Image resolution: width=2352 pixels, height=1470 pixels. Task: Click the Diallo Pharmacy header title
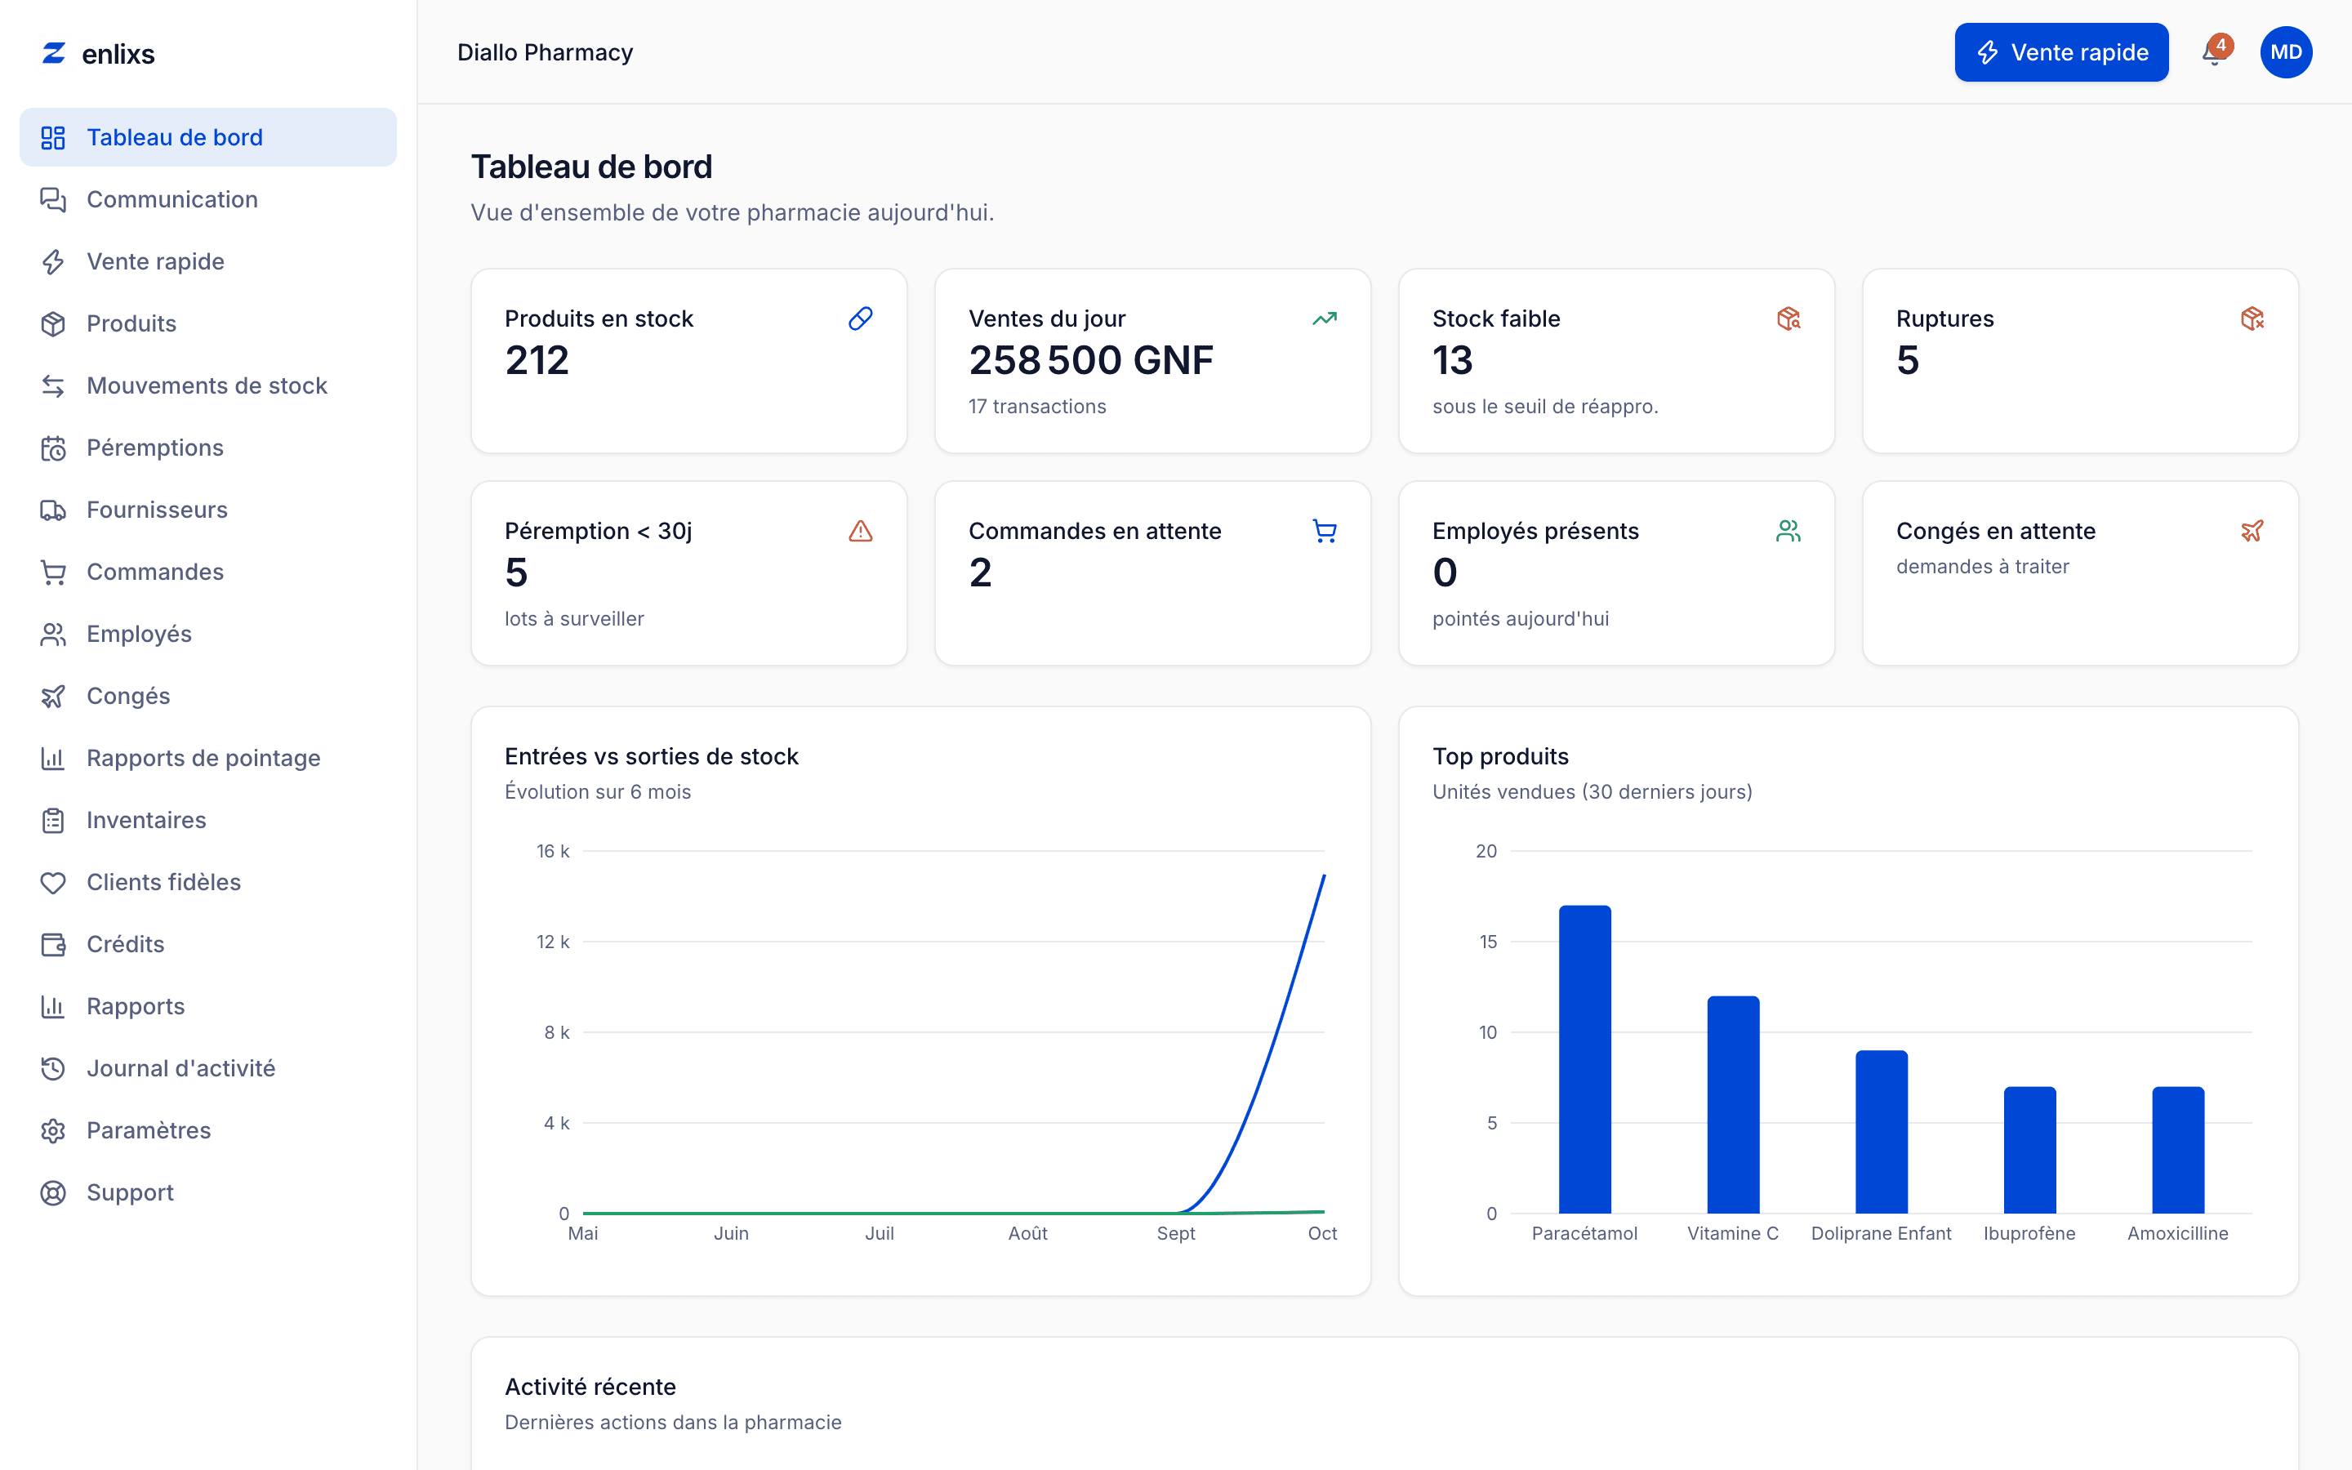click(x=546, y=52)
